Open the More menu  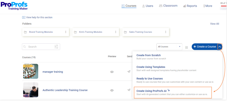[x=208, y=6]
